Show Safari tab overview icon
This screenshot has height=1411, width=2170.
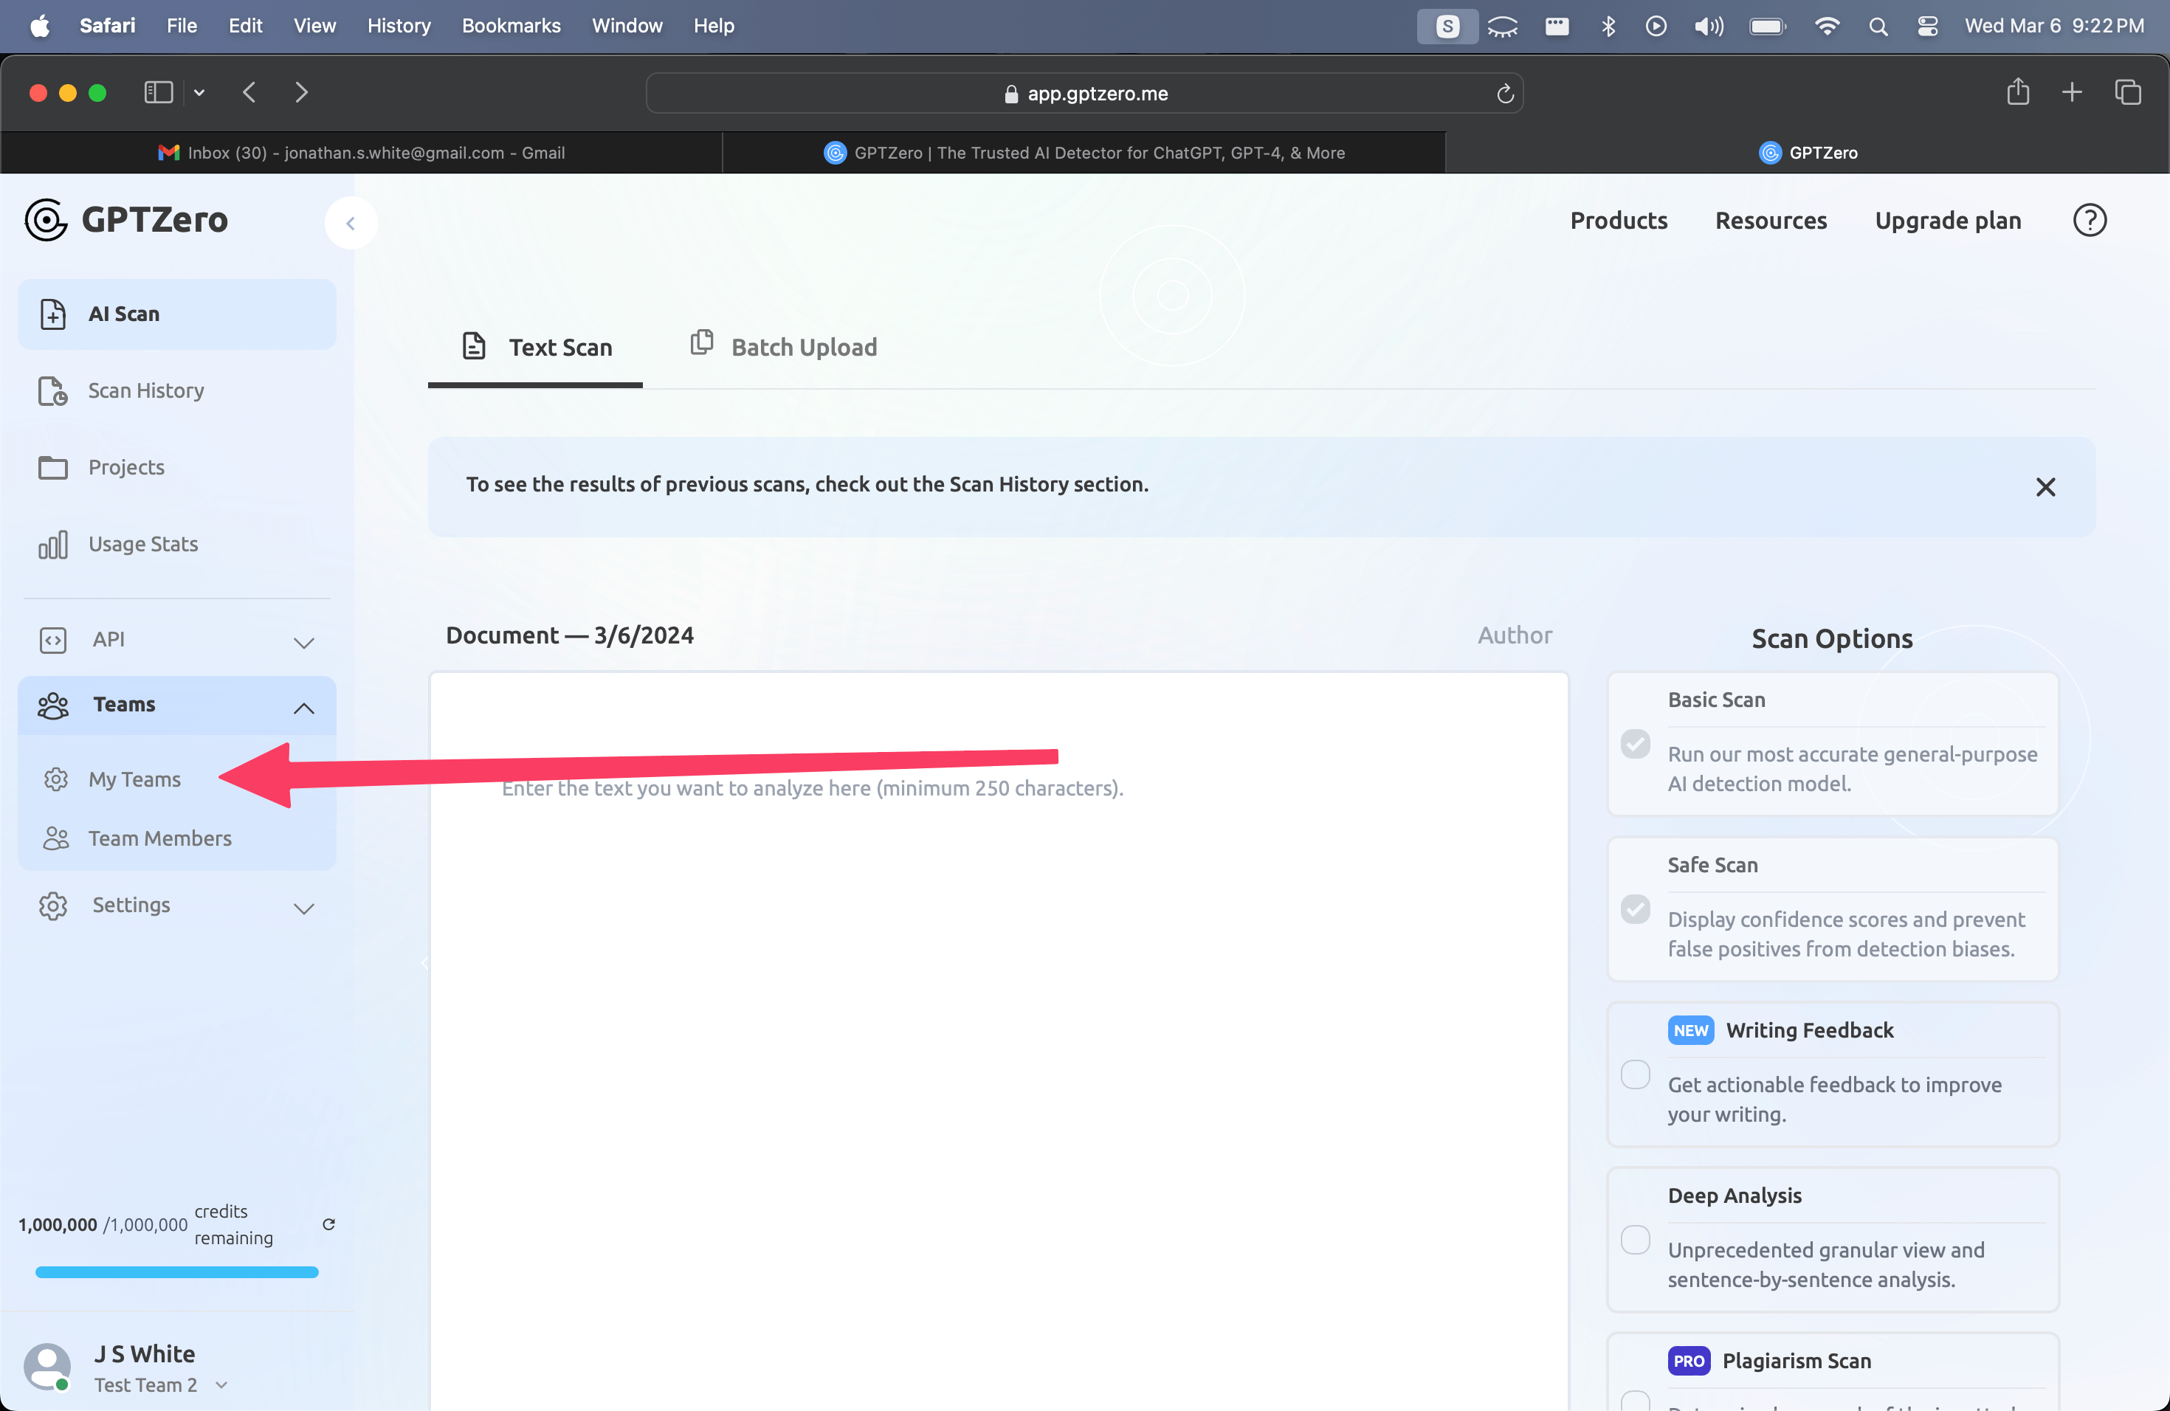2128,92
